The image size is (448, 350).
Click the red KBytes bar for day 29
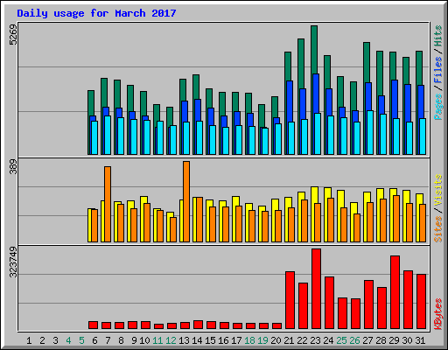[395, 292]
